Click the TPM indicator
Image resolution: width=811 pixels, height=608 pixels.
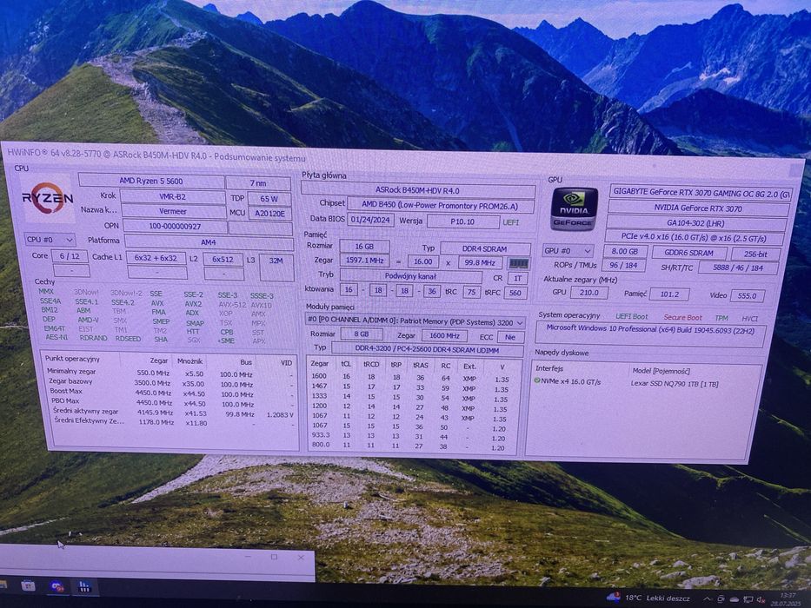[721, 319]
